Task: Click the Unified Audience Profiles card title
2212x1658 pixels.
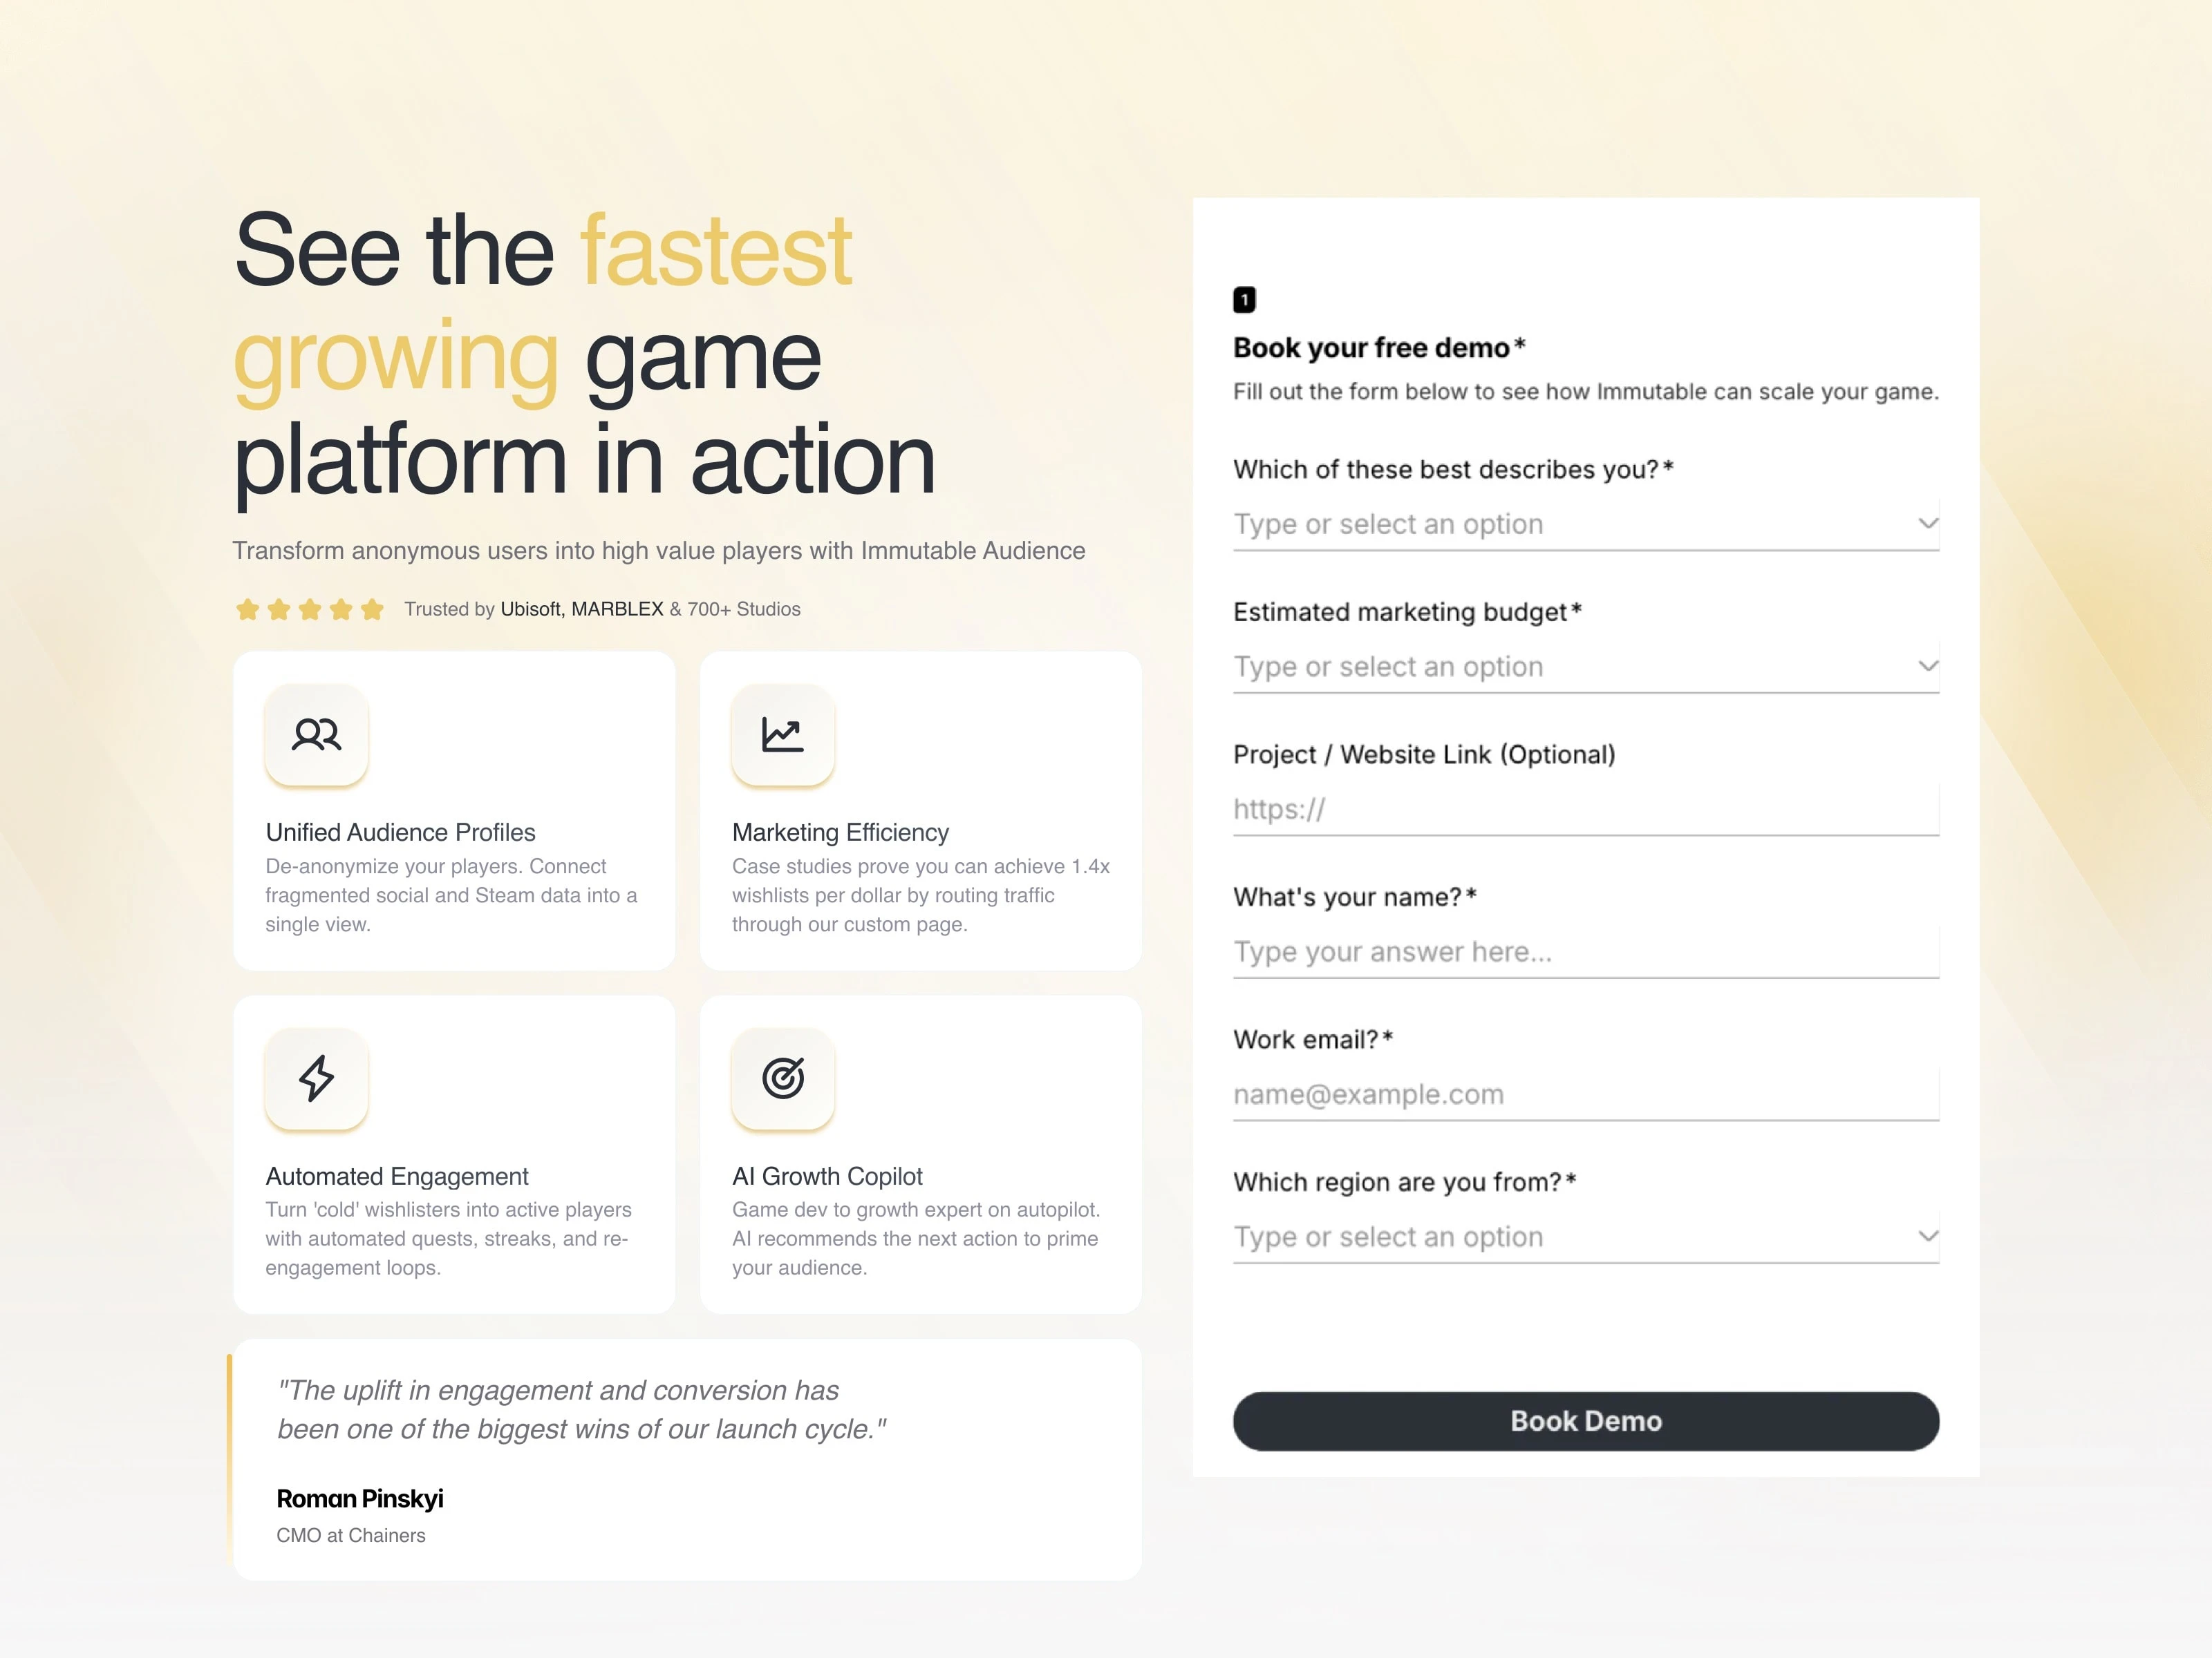Action: 400,832
